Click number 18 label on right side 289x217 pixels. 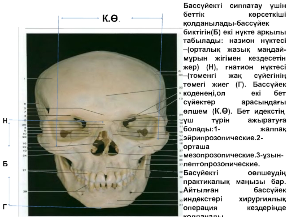(180, 144)
